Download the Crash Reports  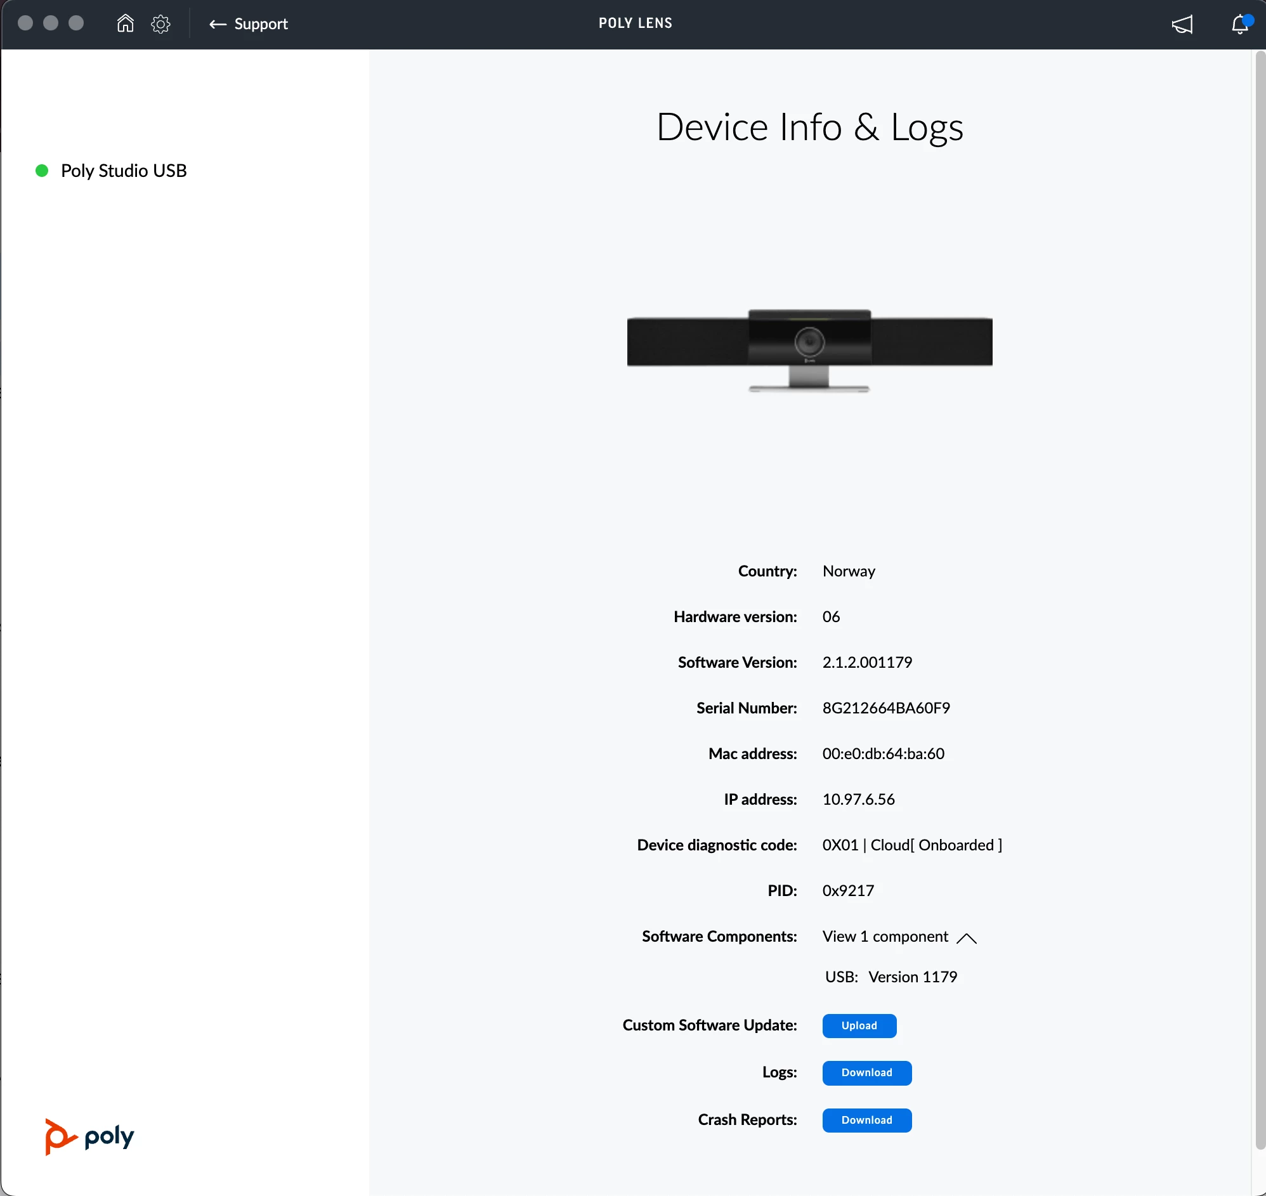pos(866,1120)
